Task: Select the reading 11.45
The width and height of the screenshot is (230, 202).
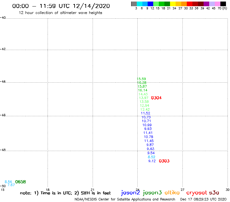Action: pos(149,141)
